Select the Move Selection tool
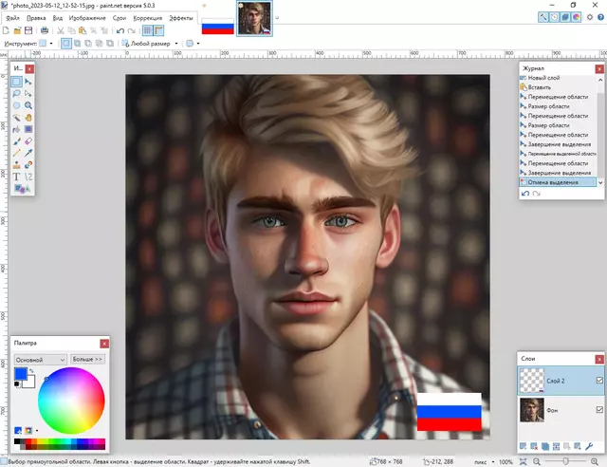Viewport: 607px width, 467px height. coord(28,93)
